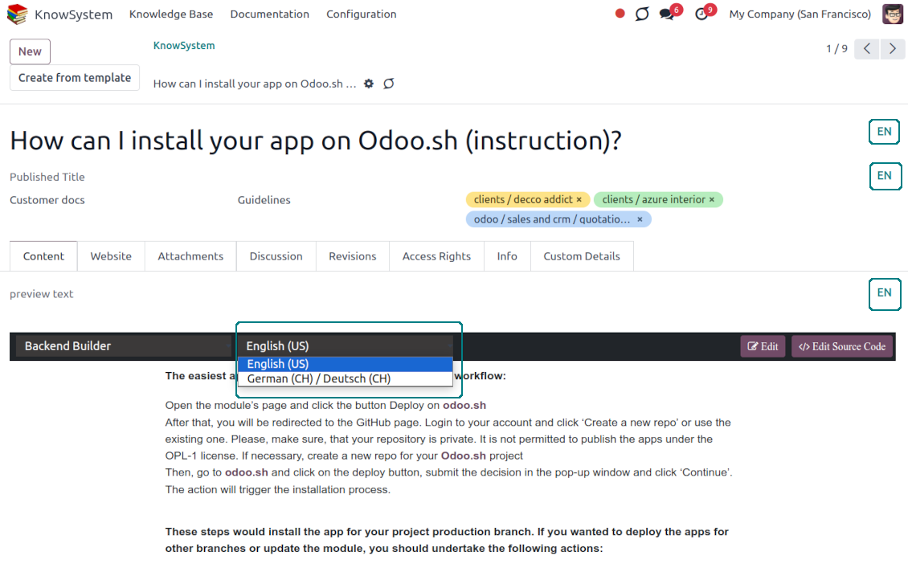Click the first odoo.sh link after Deploy on
This screenshot has height=568, width=908.
(x=464, y=406)
